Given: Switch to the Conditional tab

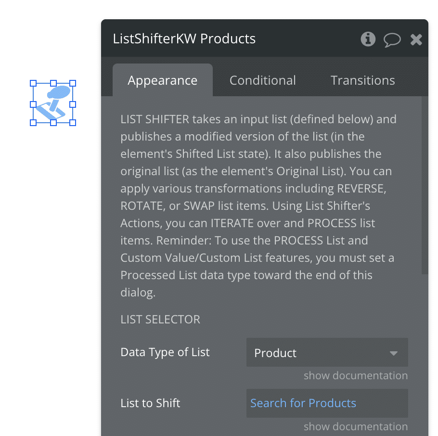Looking at the screenshot, I should coord(262,80).
